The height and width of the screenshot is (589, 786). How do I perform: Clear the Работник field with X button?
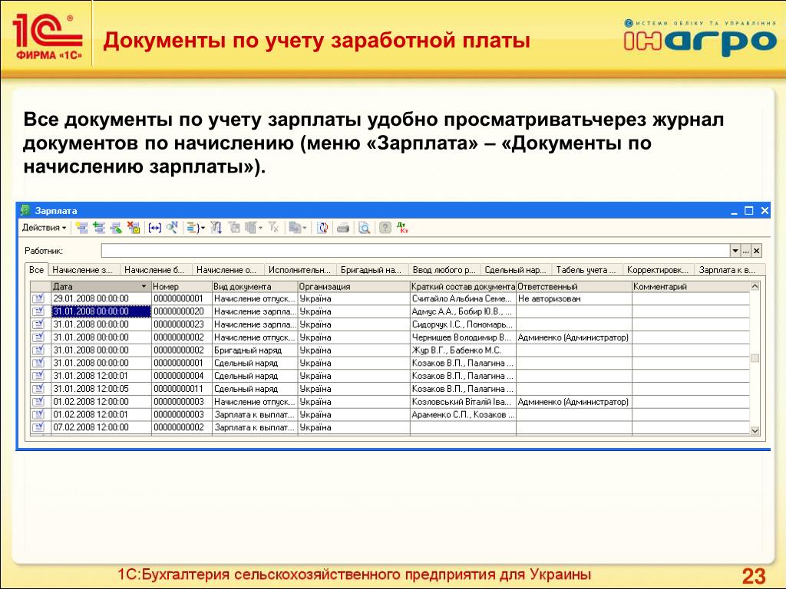(756, 251)
